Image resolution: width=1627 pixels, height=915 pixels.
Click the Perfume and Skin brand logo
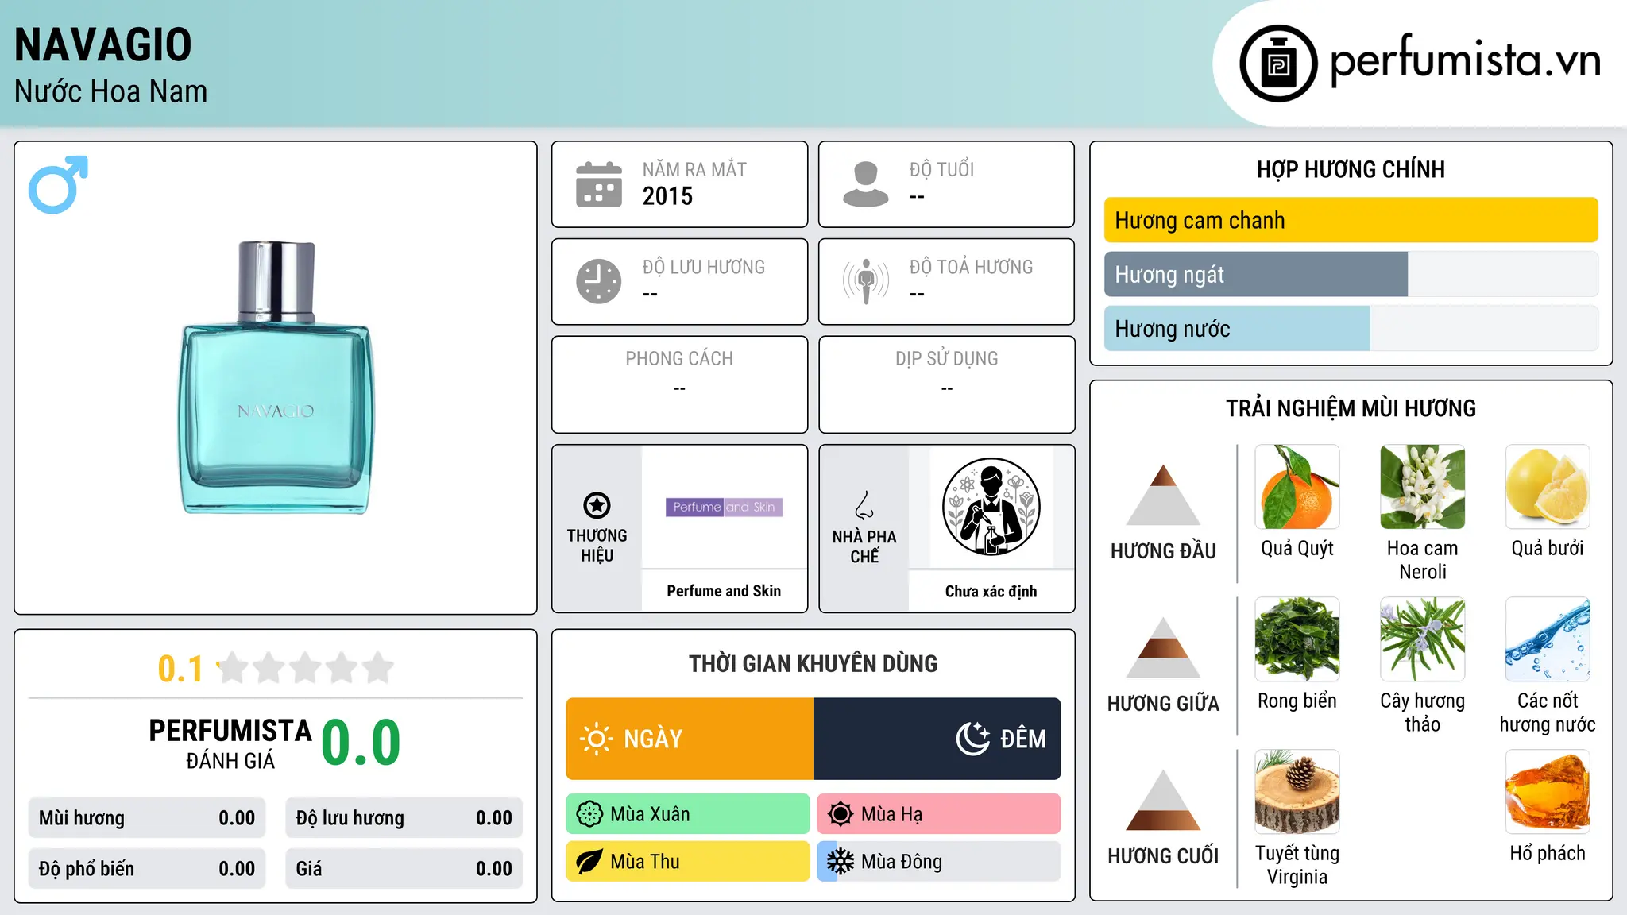(724, 507)
